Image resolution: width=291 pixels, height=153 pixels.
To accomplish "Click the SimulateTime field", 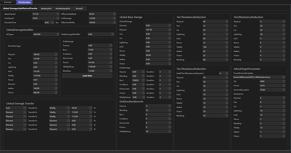I will click(49, 23).
